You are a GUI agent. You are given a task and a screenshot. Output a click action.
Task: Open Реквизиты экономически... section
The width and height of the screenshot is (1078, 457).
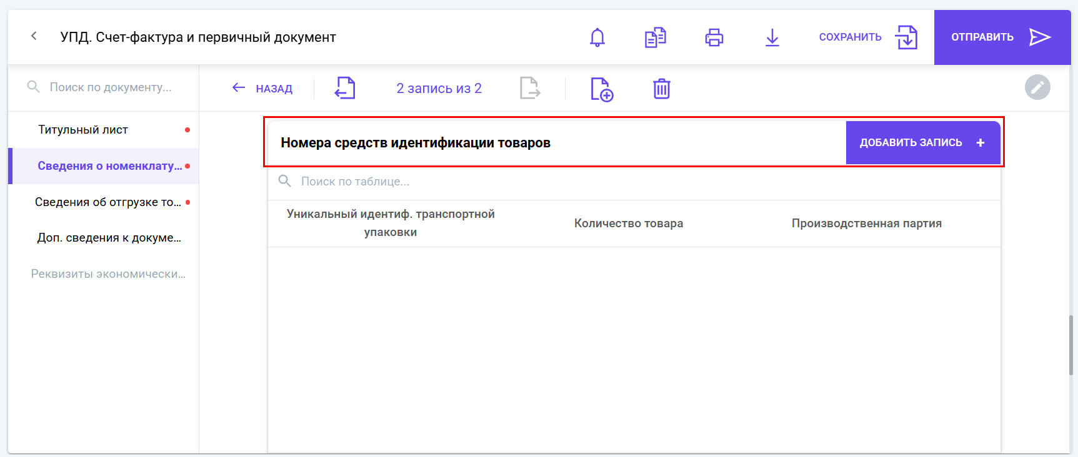coord(104,274)
